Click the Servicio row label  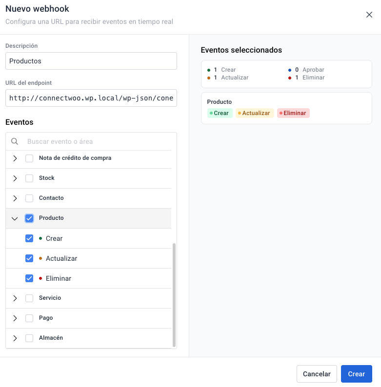click(50, 298)
